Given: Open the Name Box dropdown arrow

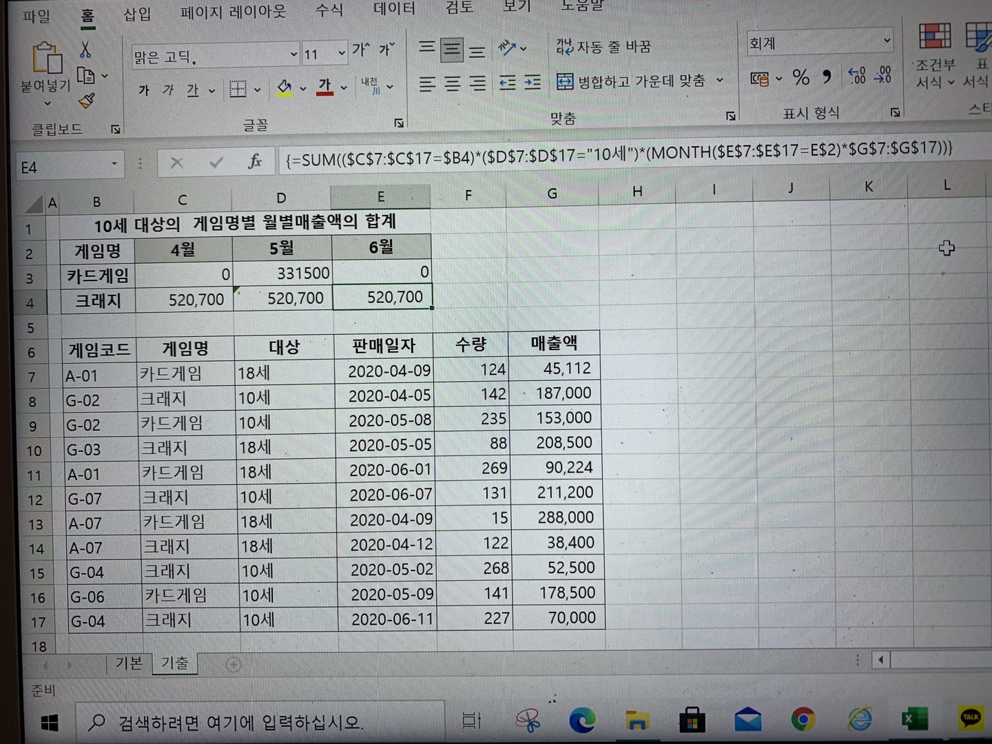Looking at the screenshot, I should [x=114, y=165].
